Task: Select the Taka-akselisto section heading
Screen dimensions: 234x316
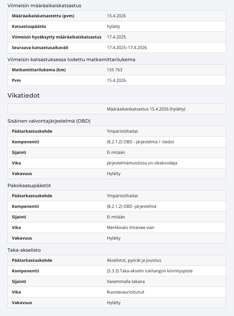Action: pyautogui.click(x=24, y=250)
